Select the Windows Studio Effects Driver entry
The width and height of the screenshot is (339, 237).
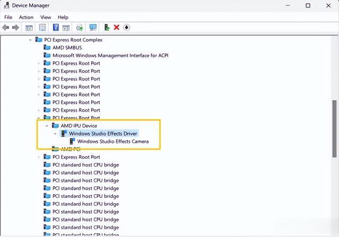[103, 133]
